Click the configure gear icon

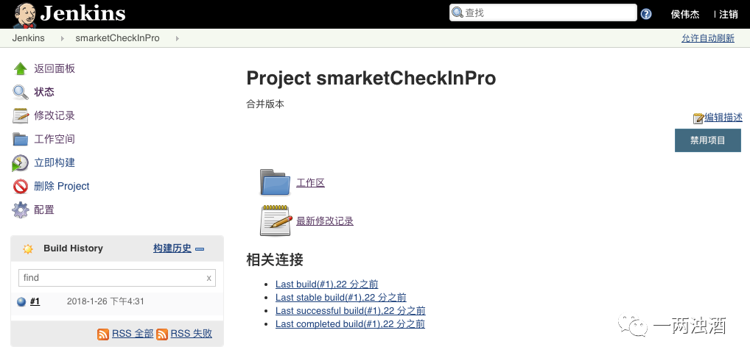21,210
